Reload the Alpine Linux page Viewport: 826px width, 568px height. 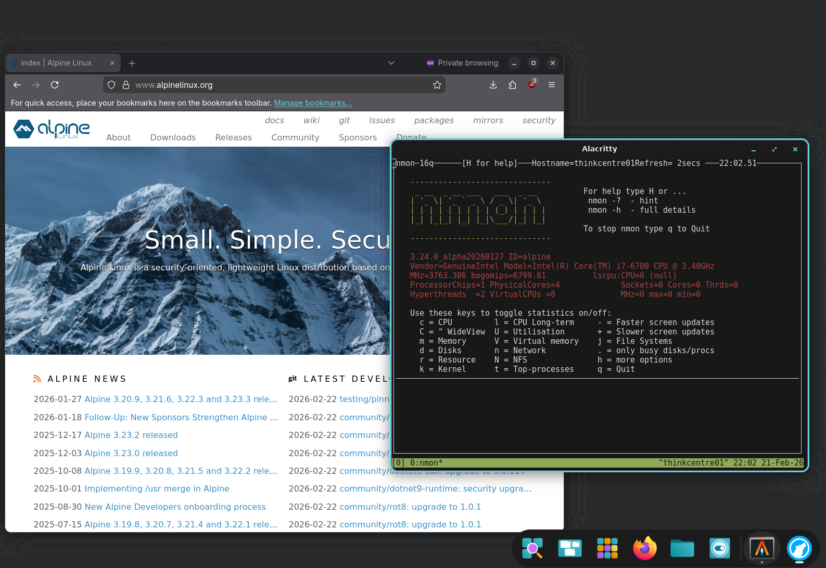(x=55, y=85)
